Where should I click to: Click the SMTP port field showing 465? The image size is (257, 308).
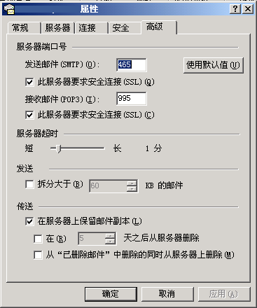[x=132, y=65]
